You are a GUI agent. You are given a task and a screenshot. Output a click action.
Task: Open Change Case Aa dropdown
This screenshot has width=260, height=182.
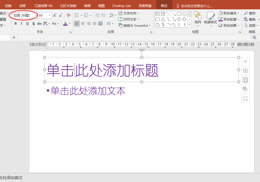coord(55,24)
